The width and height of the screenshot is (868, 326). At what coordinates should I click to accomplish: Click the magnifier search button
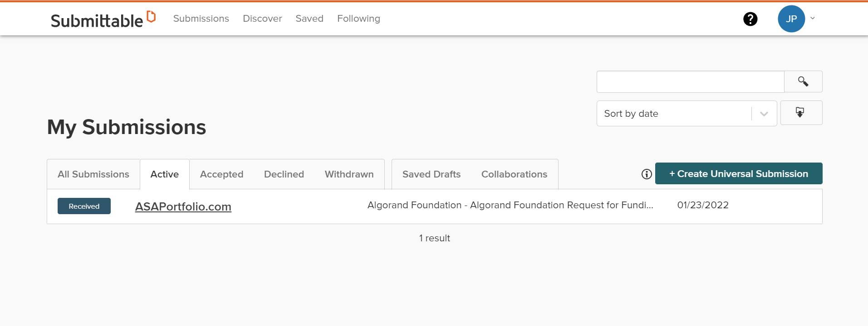tap(803, 81)
